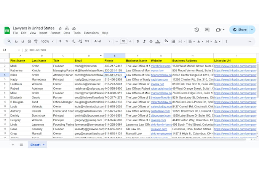Image resolution: width=259 pixels, height=172 pixels.
Task: Click the Share button
Action: [x=240, y=30]
